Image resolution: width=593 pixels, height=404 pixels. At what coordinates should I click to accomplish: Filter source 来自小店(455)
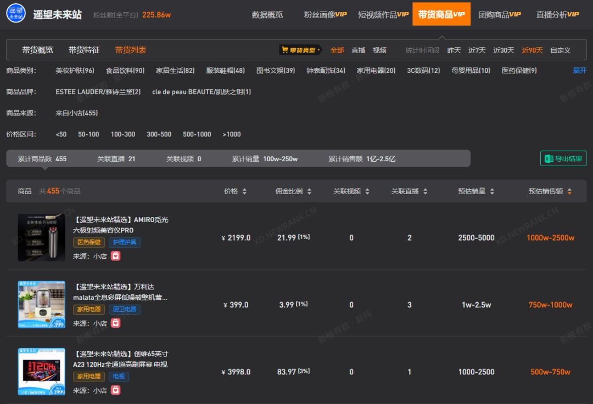click(x=76, y=113)
